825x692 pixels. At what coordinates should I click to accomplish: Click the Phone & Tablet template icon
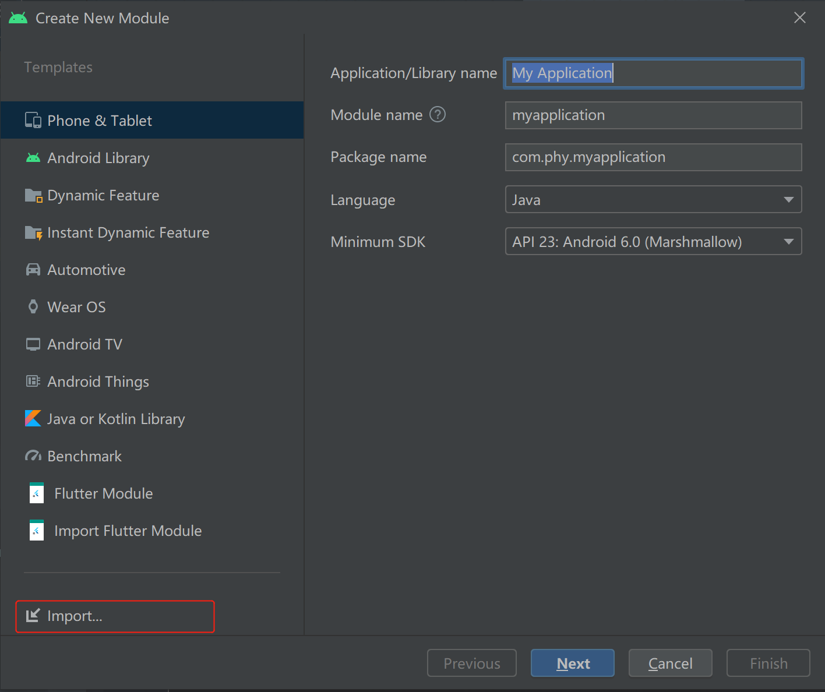(x=33, y=121)
